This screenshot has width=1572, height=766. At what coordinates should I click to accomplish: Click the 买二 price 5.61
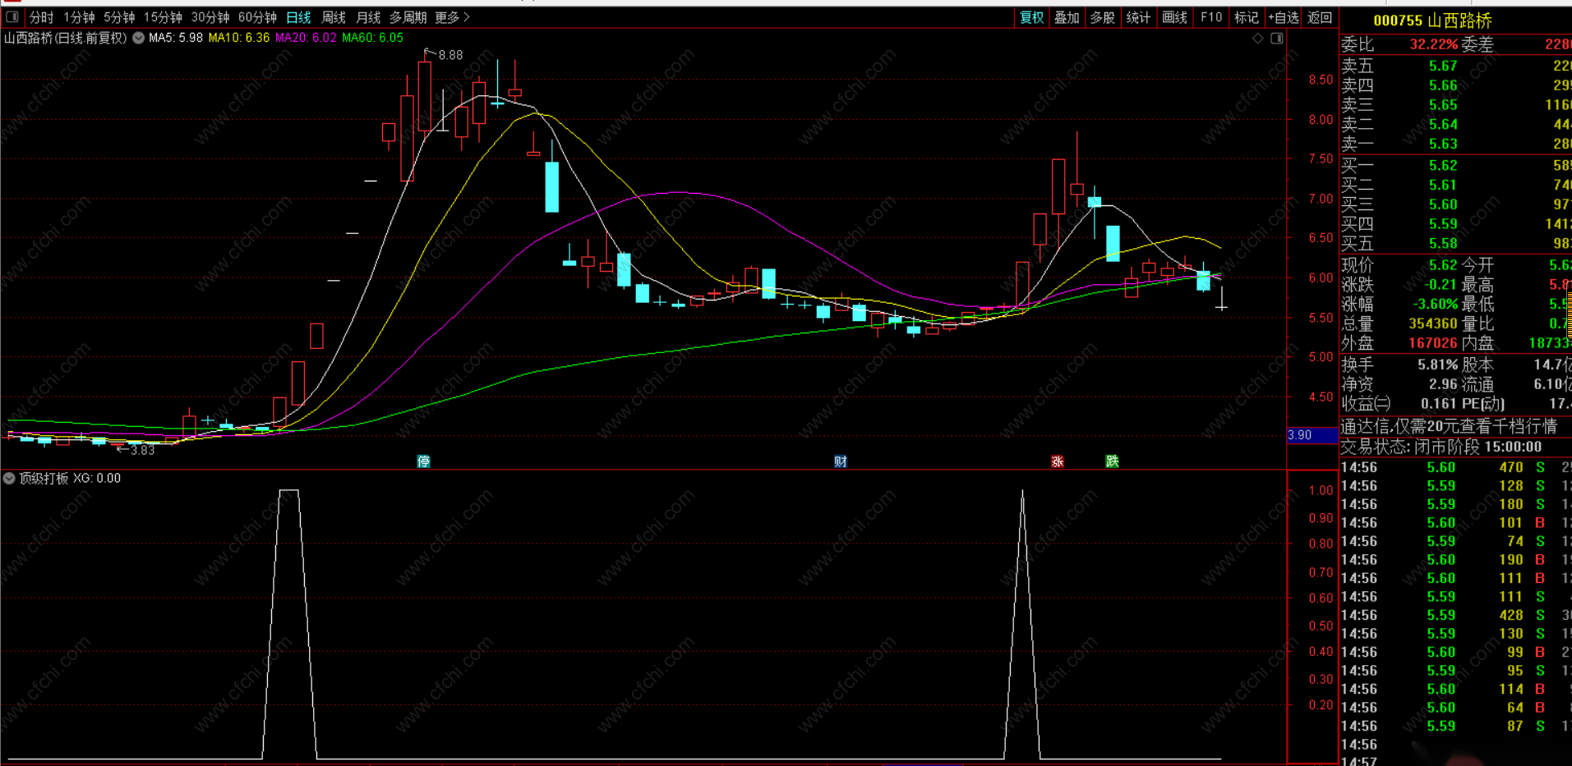click(1443, 185)
